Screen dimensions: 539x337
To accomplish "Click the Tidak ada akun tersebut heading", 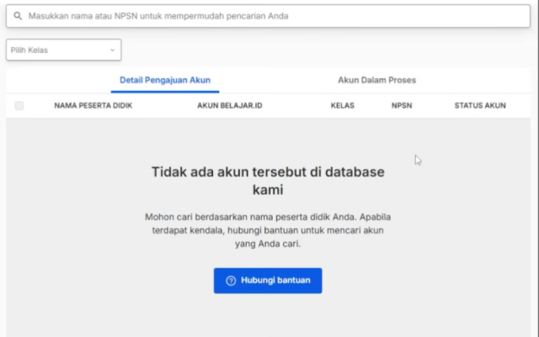I will (268, 180).
